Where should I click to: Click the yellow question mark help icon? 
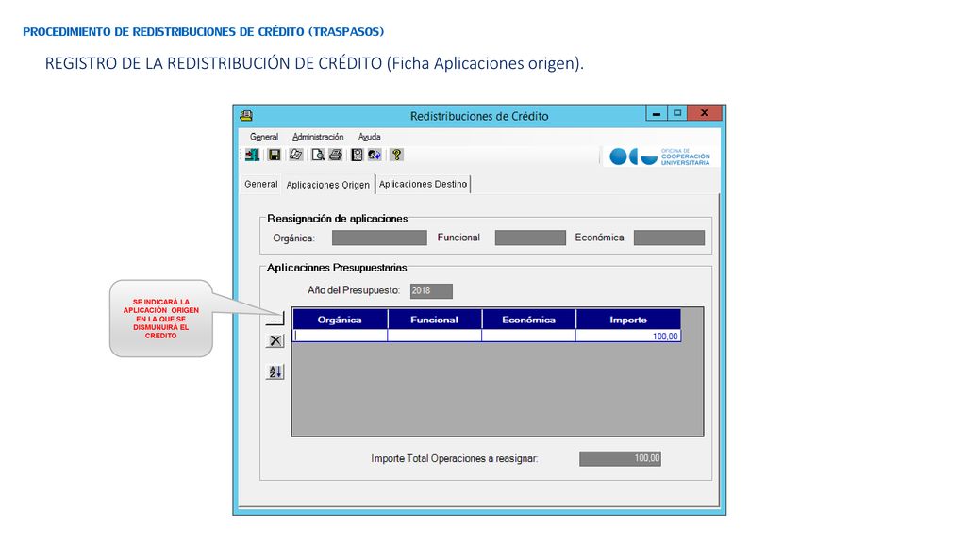397,156
